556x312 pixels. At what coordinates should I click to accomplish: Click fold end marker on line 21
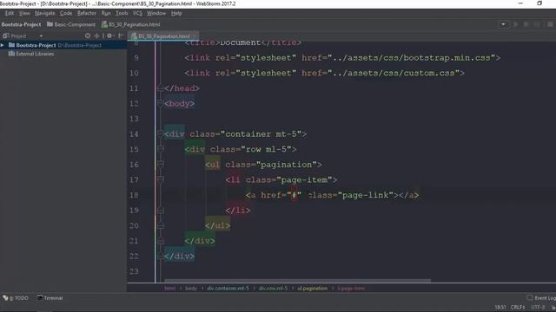[x=160, y=241]
